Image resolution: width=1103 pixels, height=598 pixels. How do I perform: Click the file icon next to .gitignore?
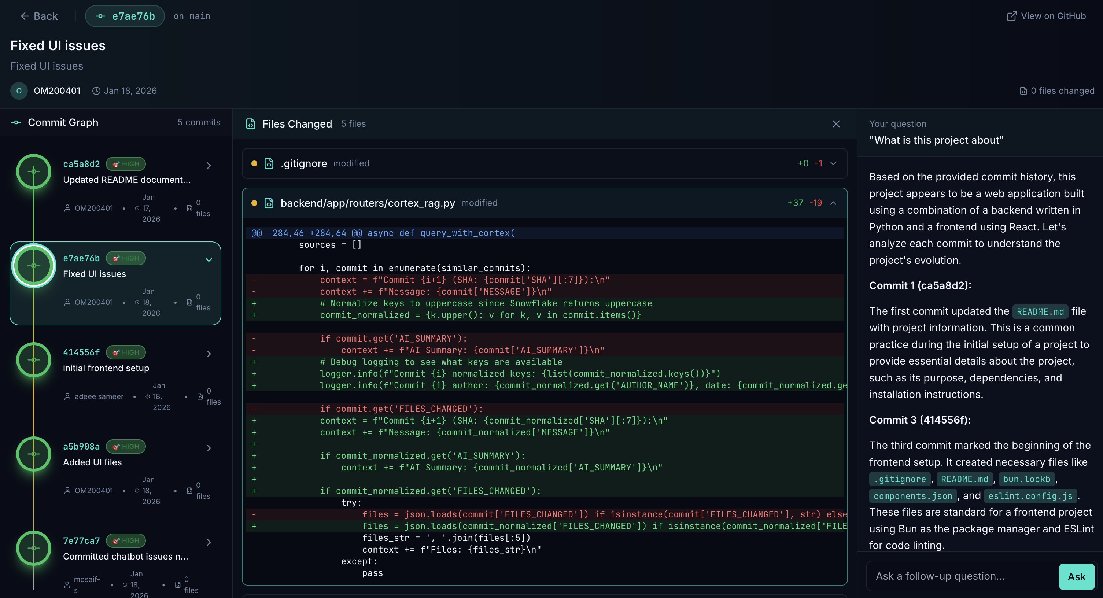click(x=269, y=163)
